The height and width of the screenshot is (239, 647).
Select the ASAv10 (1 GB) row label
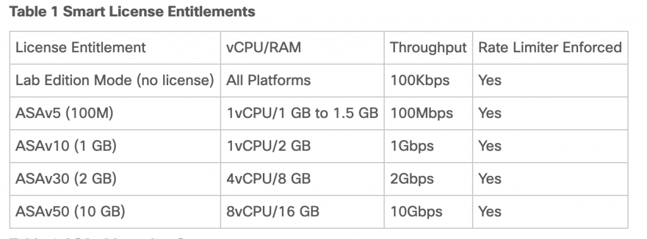coord(66,146)
